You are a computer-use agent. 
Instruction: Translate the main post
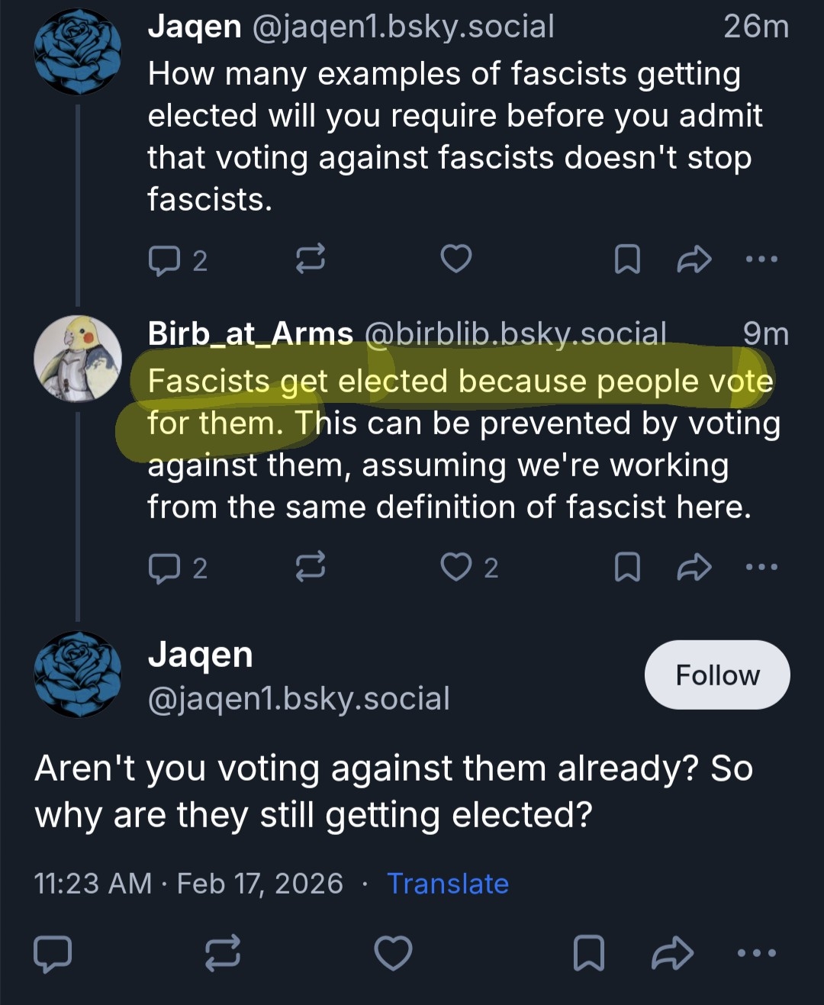point(448,883)
